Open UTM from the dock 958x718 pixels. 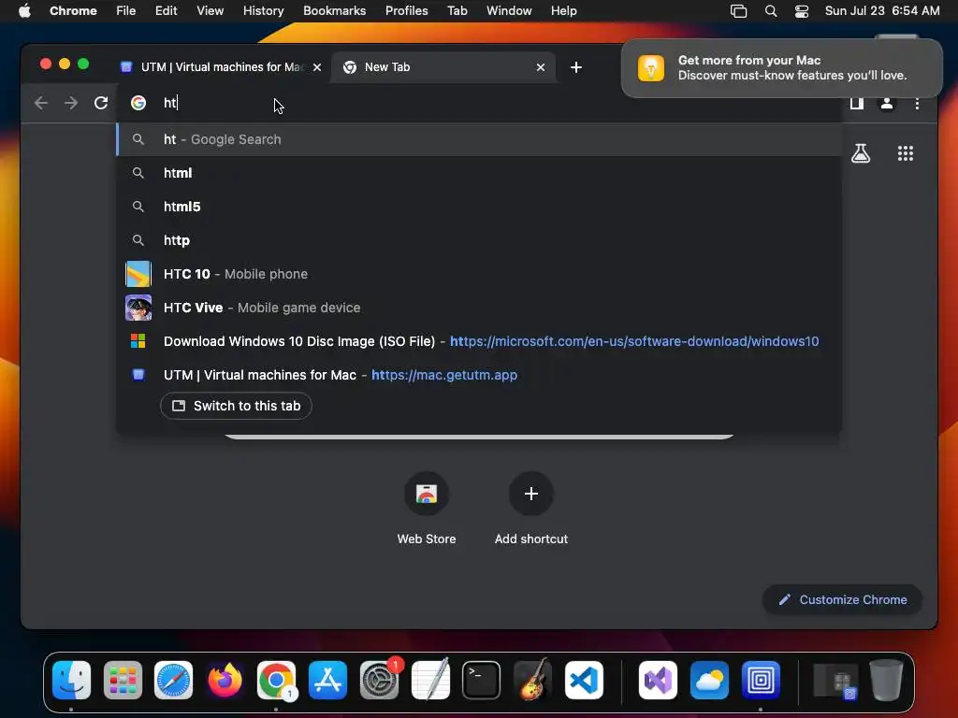click(x=760, y=680)
